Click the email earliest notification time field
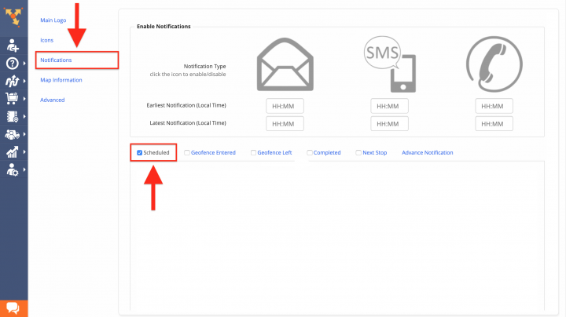 pyautogui.click(x=285, y=106)
